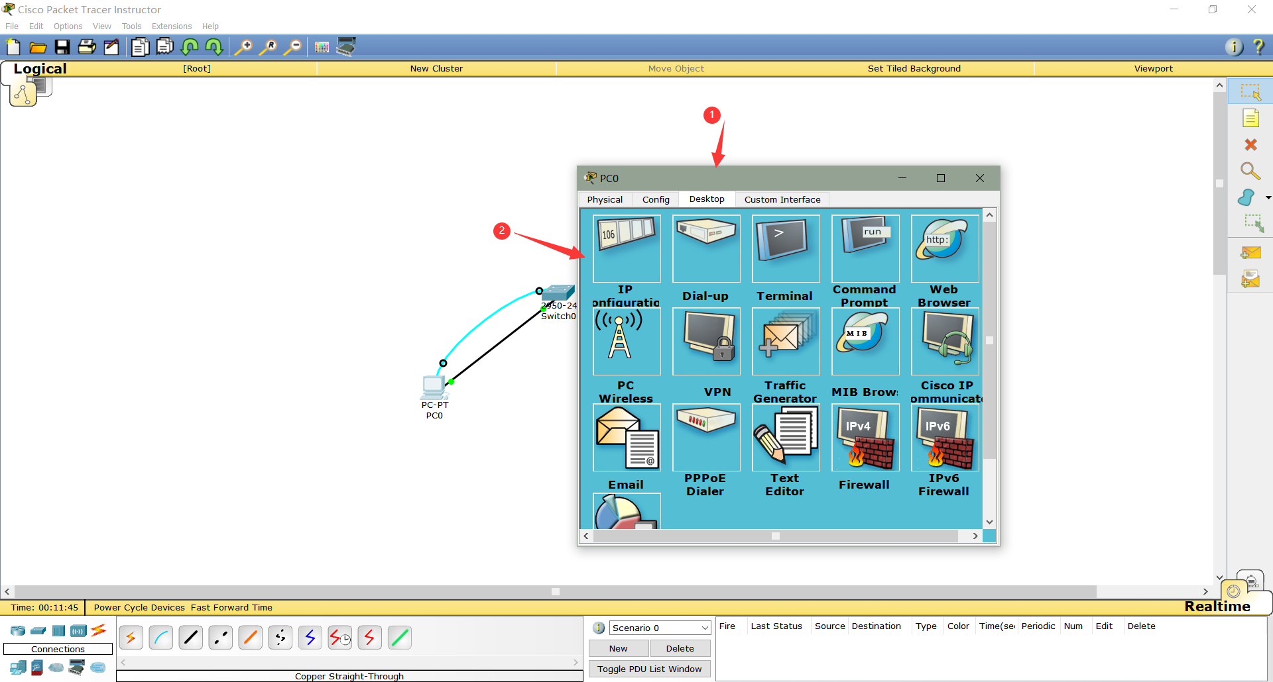Launch the Text Editor app
The width and height of the screenshot is (1273, 682).
[x=786, y=438]
